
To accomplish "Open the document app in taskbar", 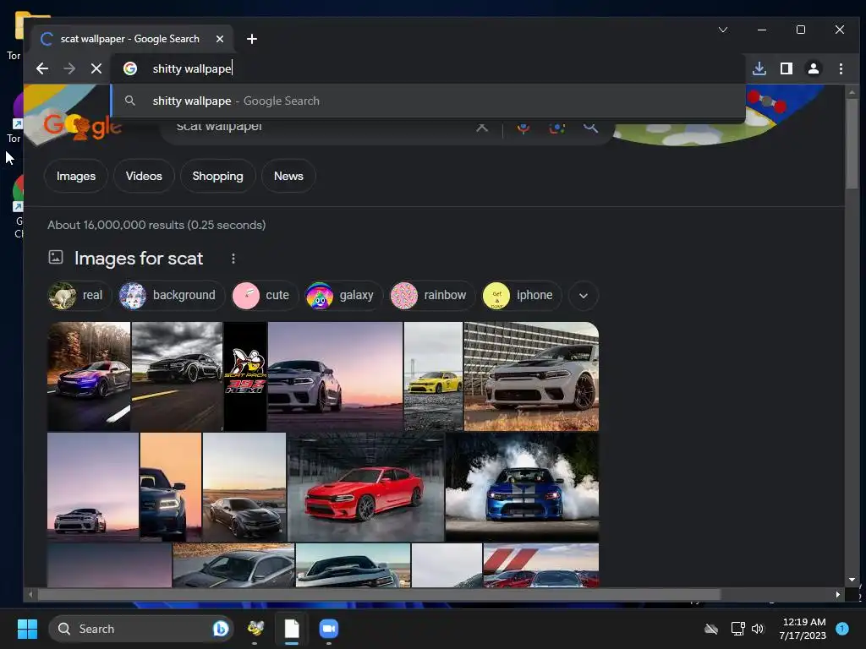I will (292, 629).
